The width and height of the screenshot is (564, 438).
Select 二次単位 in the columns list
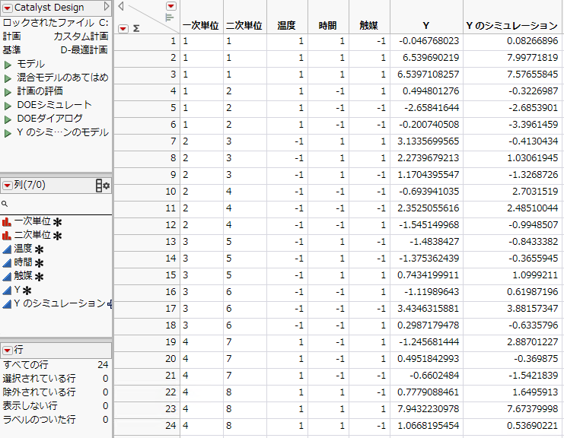point(33,235)
